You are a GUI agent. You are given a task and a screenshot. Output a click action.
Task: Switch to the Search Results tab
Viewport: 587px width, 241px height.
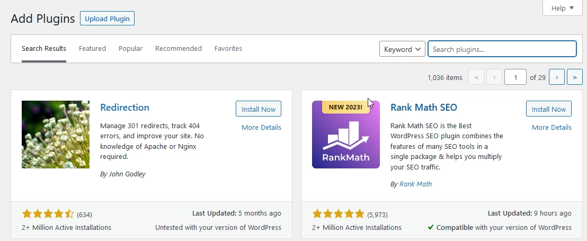(44, 48)
